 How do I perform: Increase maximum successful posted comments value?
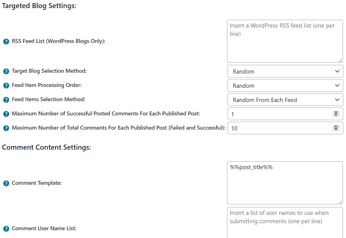336,112
